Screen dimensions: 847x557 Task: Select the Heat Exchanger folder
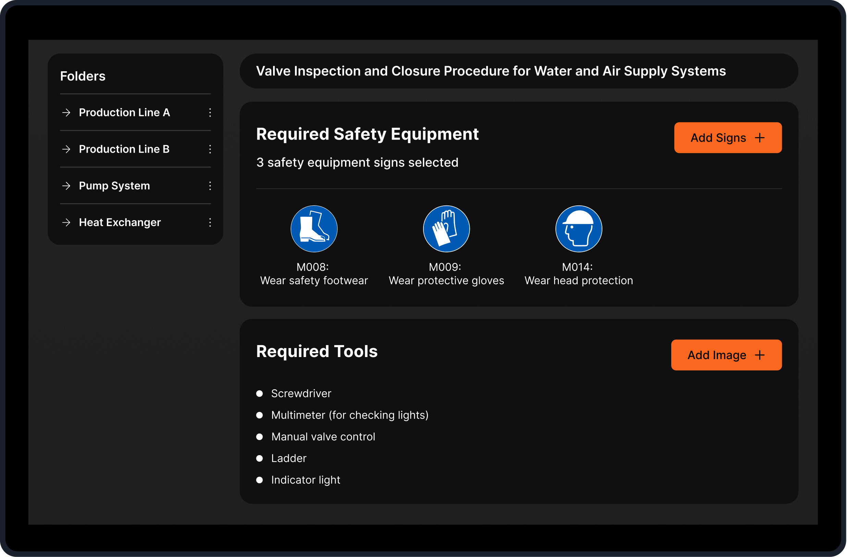120,223
